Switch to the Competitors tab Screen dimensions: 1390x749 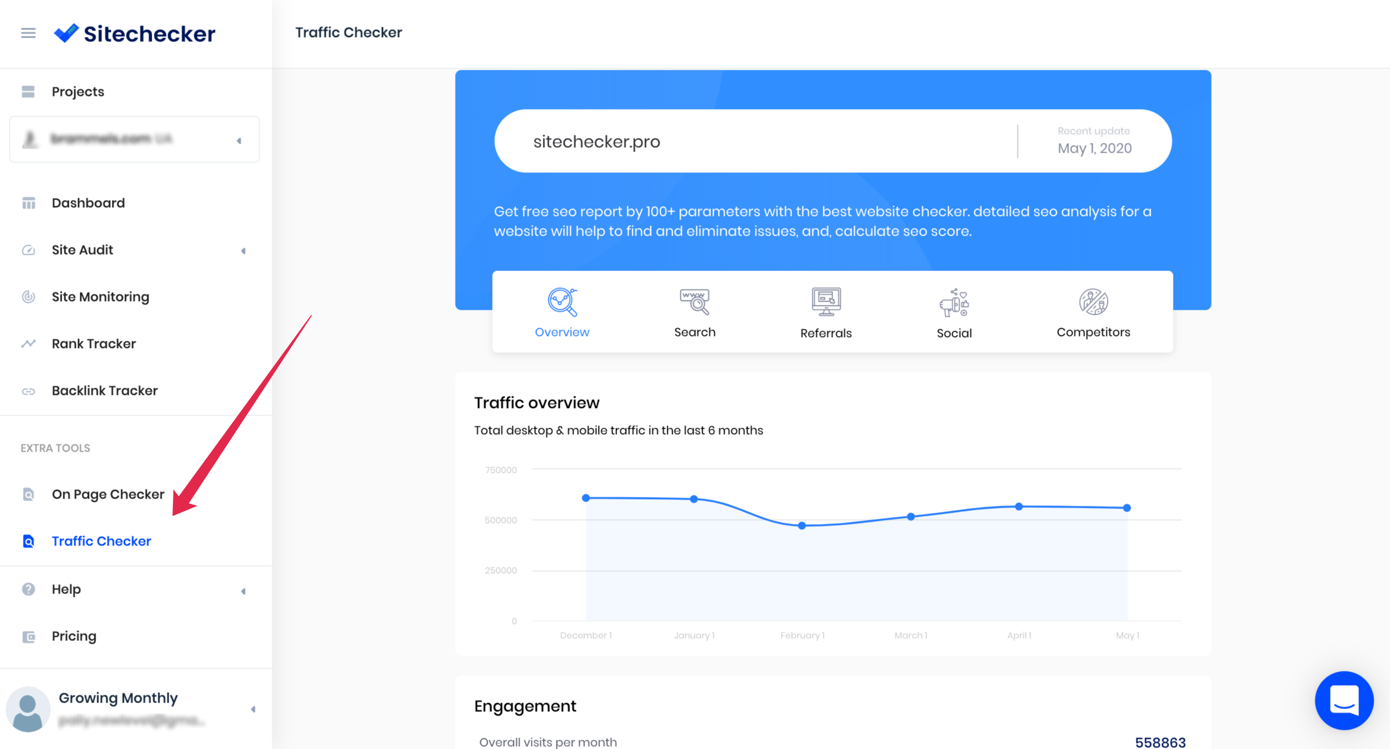[x=1093, y=313]
